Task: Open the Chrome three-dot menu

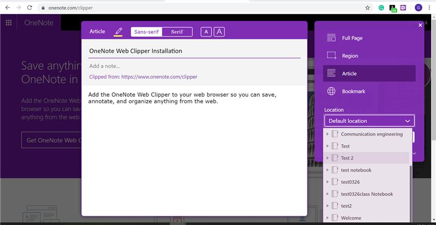Action: pyautogui.click(x=429, y=8)
